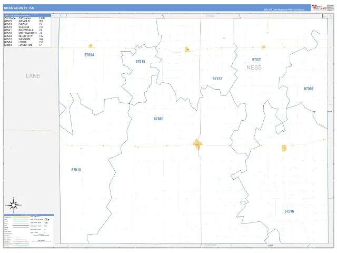
Task: Select the HANSTON row in the ZIP index
Action: (24, 45)
